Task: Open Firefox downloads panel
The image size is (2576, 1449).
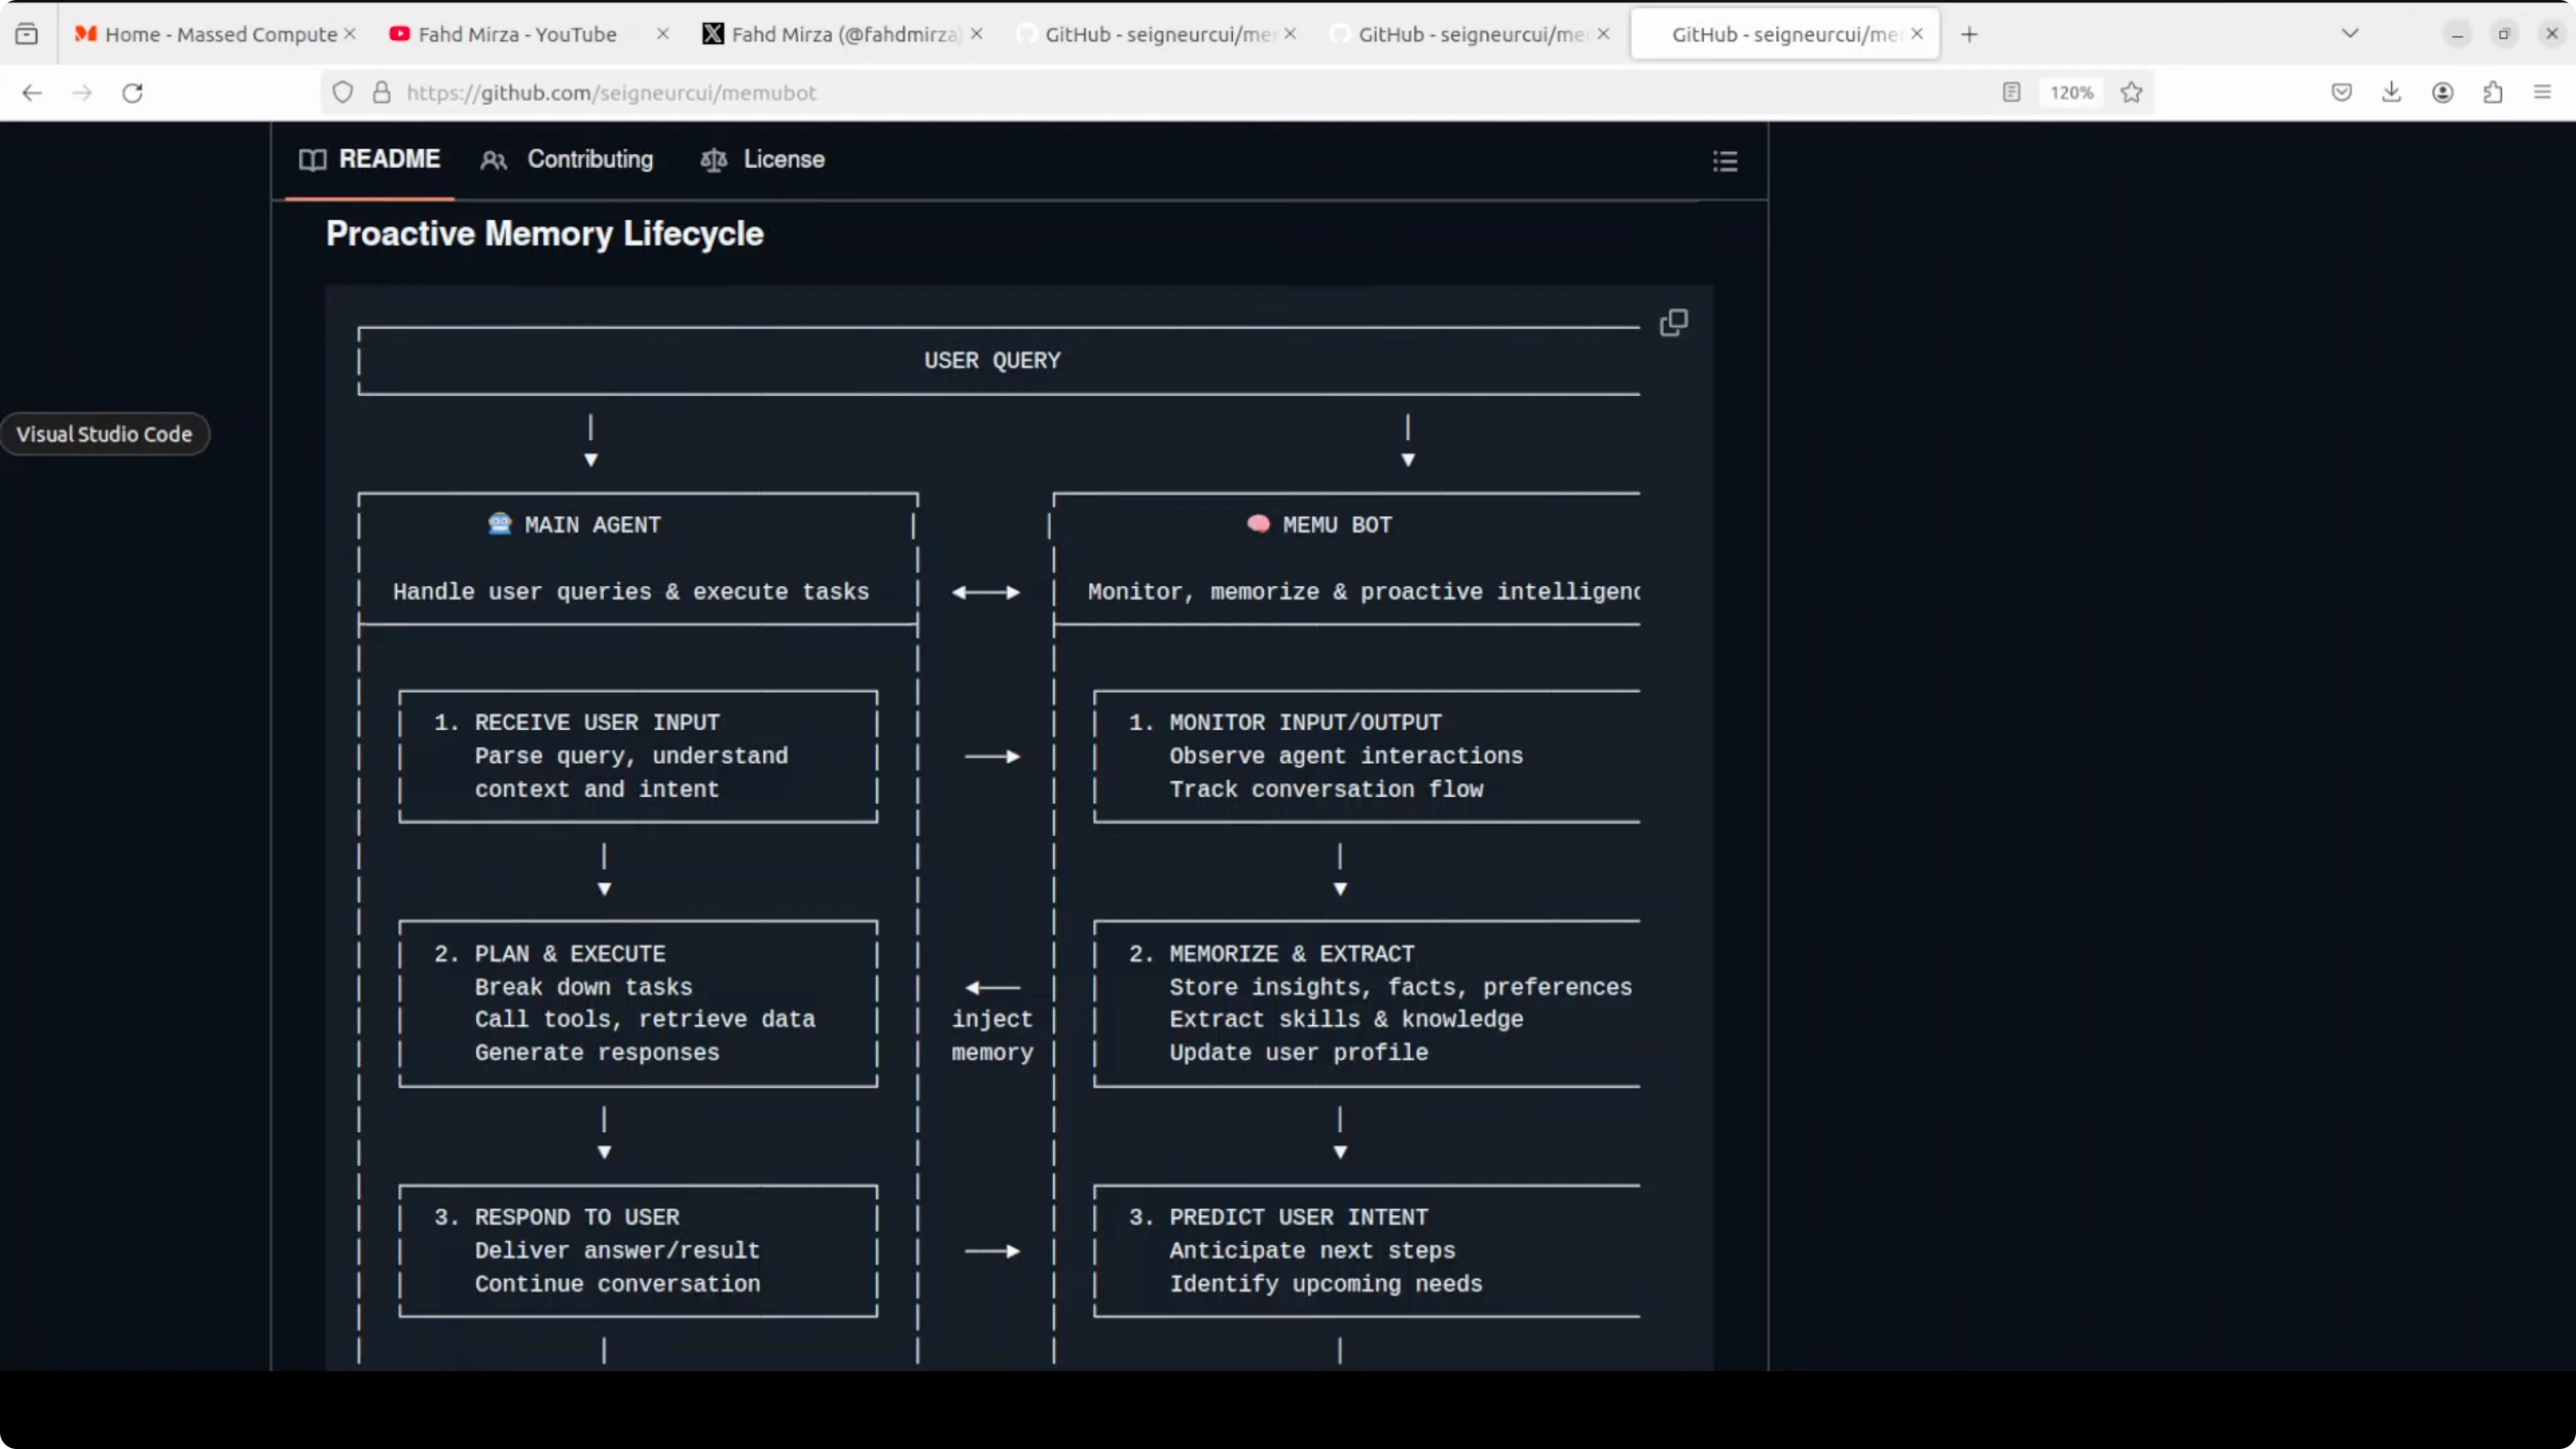Action: [2392, 92]
